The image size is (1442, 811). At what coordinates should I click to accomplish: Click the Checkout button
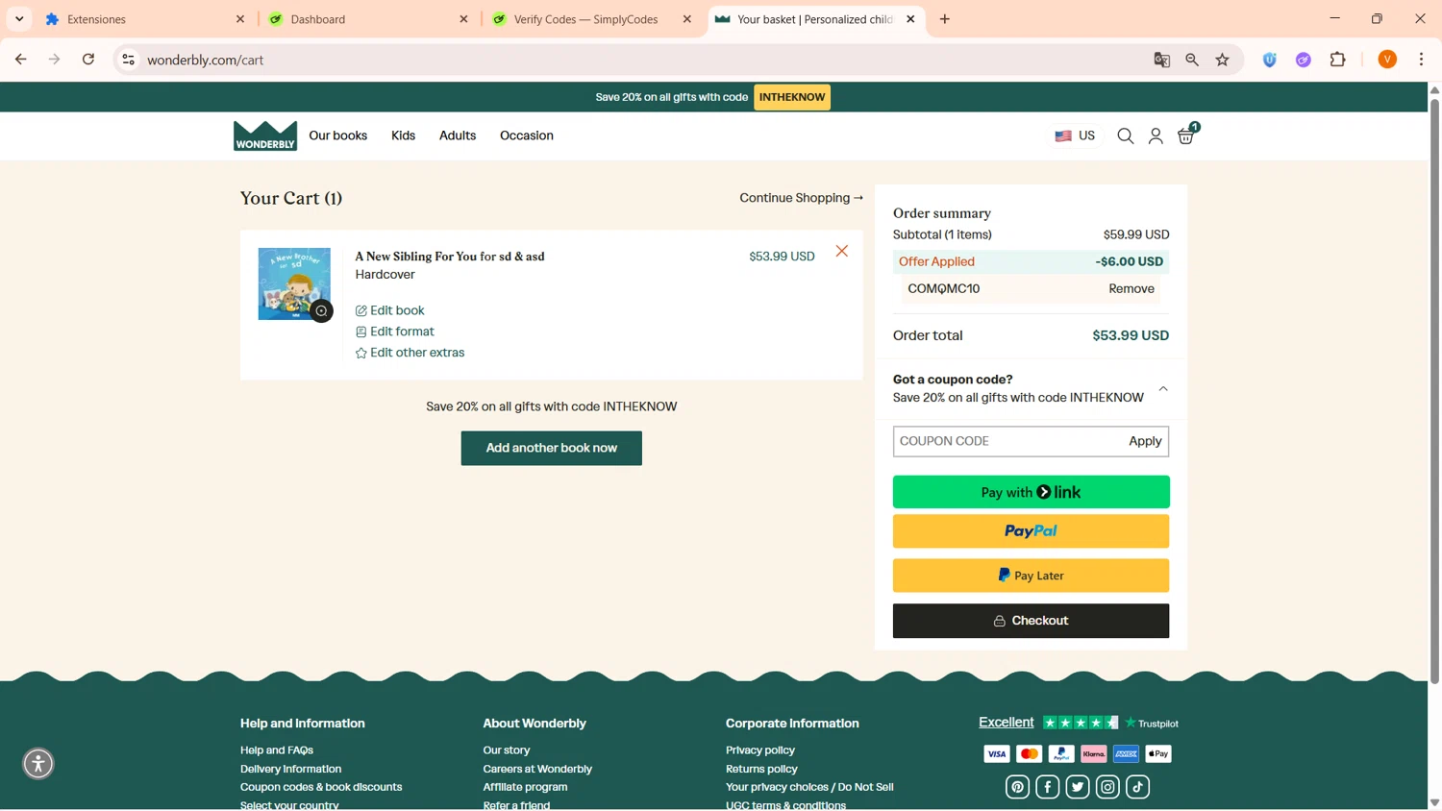tap(1031, 621)
